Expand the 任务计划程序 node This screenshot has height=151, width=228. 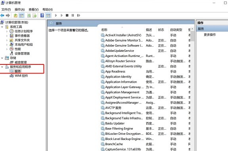point(7,31)
